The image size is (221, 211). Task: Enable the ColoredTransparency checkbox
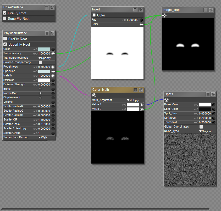(40, 62)
